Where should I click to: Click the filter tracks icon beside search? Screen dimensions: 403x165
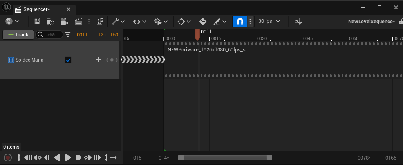click(x=68, y=34)
